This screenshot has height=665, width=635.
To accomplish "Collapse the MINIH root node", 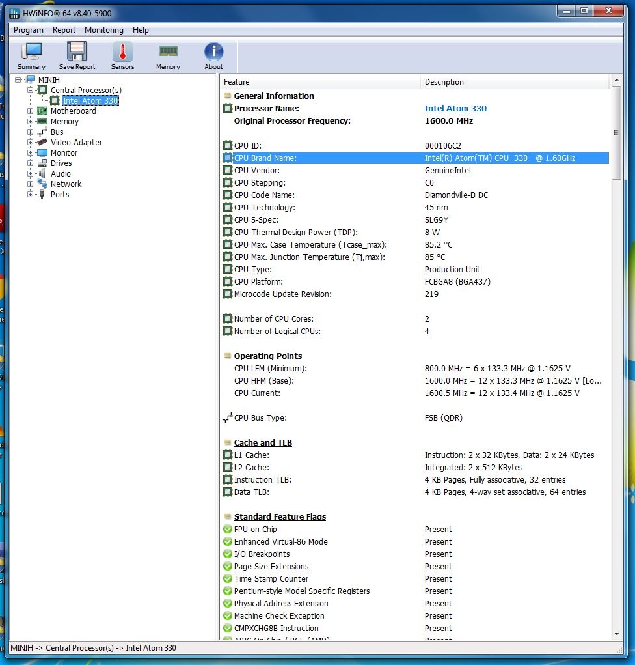I will click(x=18, y=79).
